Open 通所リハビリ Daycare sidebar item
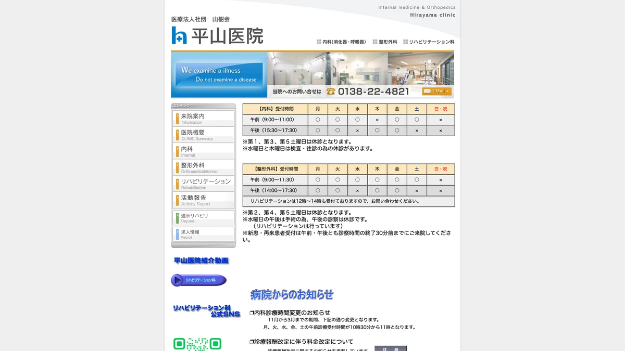625x351 pixels. (204, 218)
